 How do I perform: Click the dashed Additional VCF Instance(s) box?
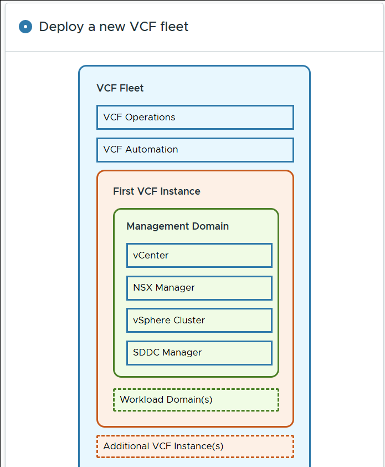tap(195, 446)
